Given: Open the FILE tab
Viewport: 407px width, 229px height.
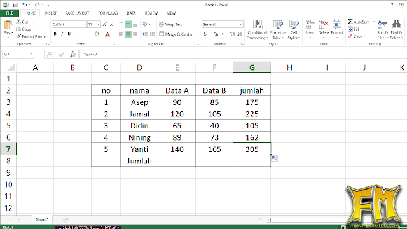Looking at the screenshot, I should 10,13.
